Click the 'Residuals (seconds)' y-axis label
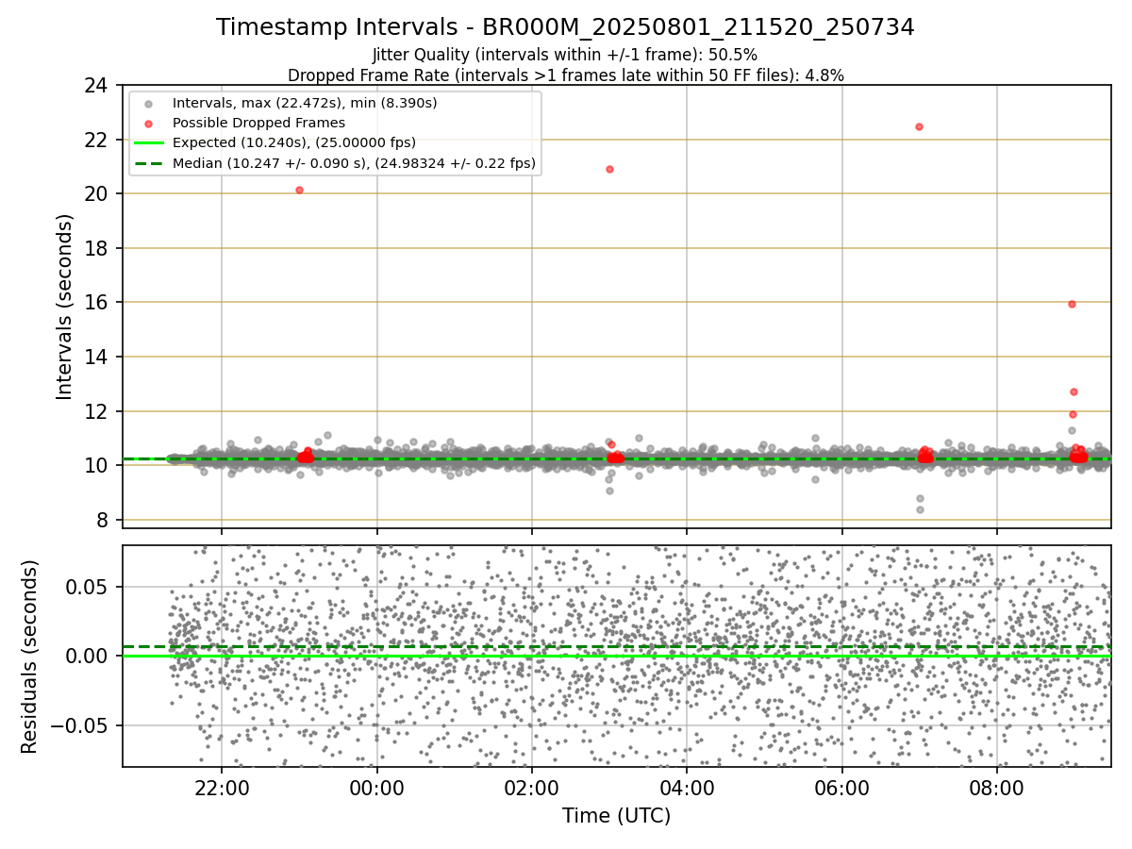This screenshot has width=1132, height=849. (29, 657)
